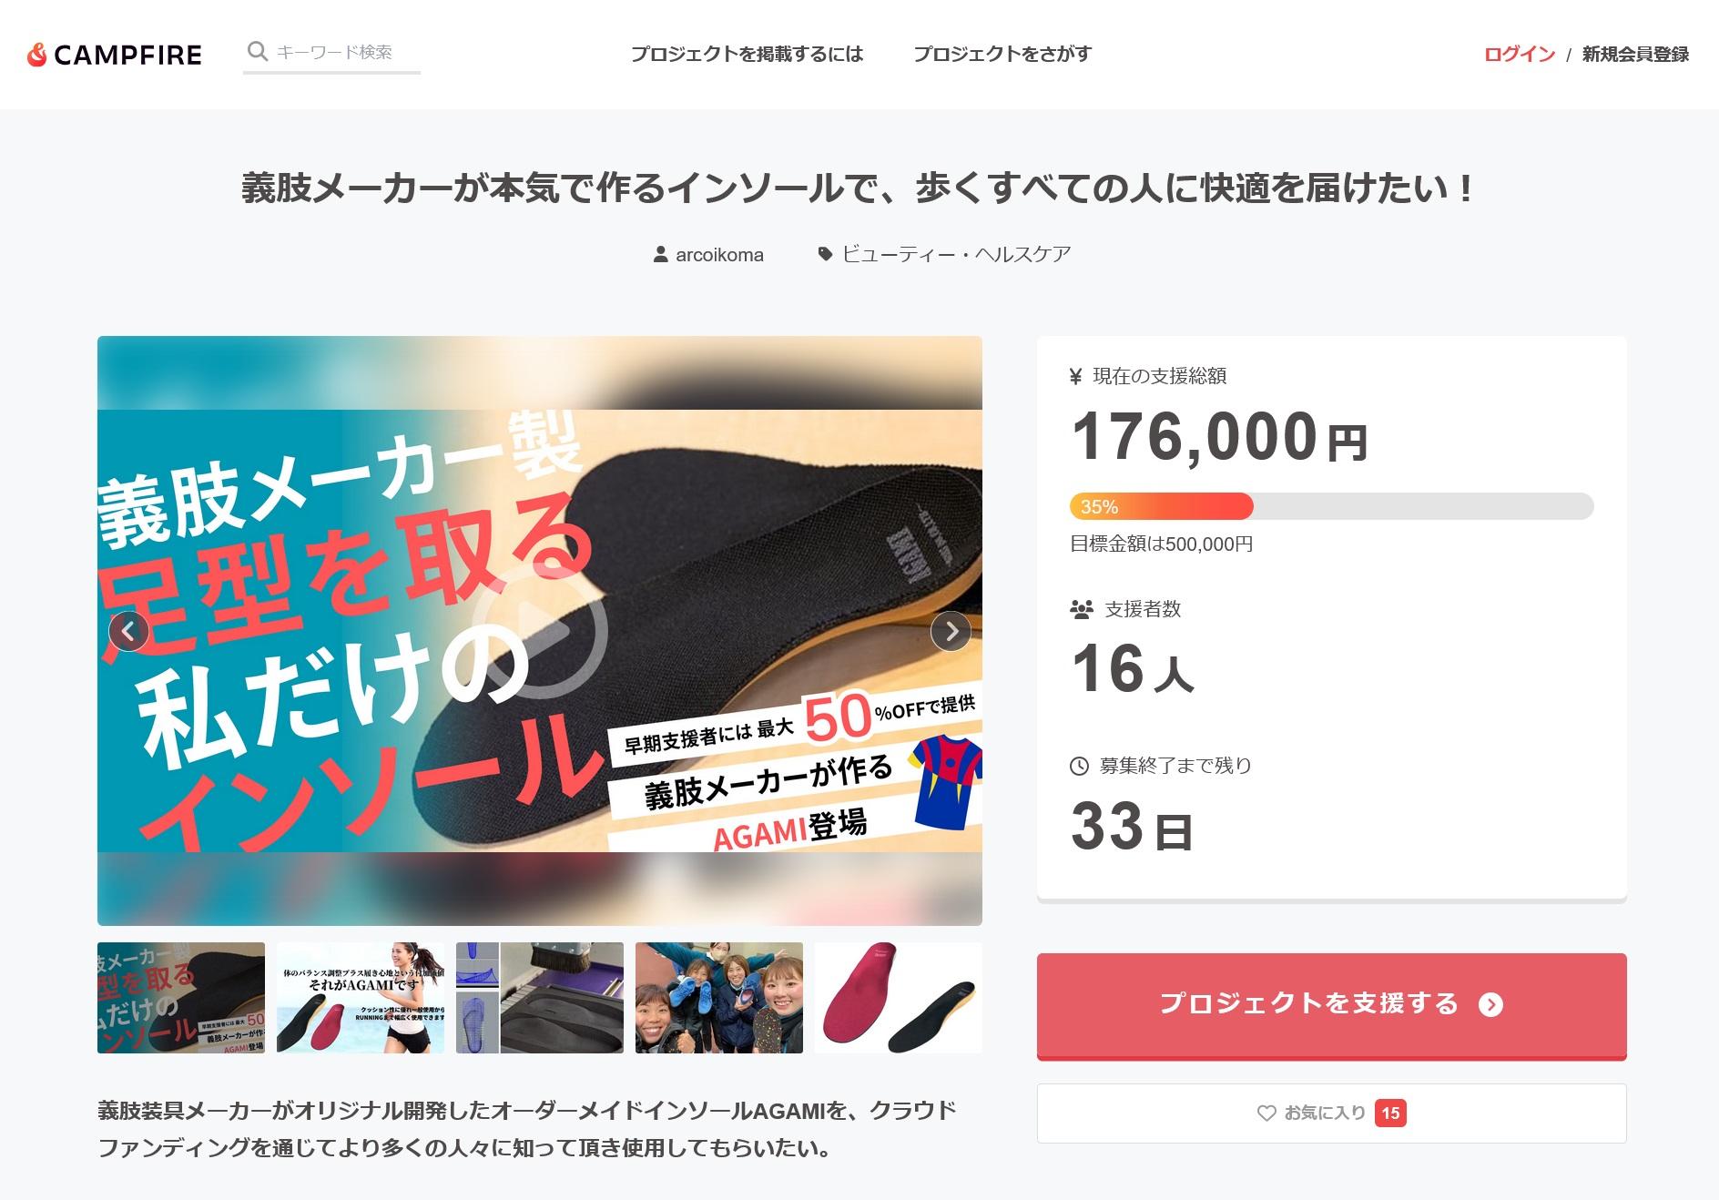Click the 新規会員登録 link
The width and height of the screenshot is (1719, 1200).
[x=1635, y=54]
